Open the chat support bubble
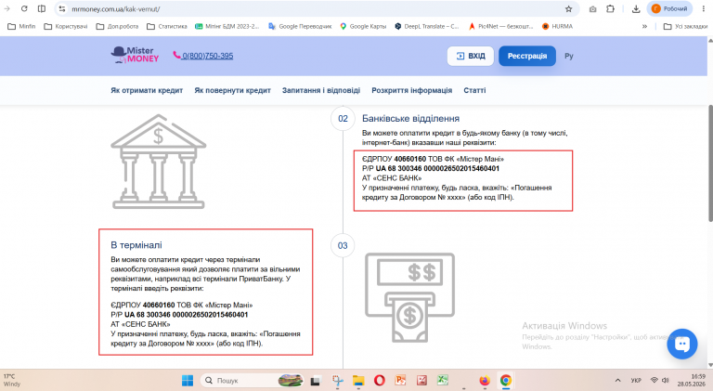The height and width of the screenshot is (391, 713). (682, 345)
